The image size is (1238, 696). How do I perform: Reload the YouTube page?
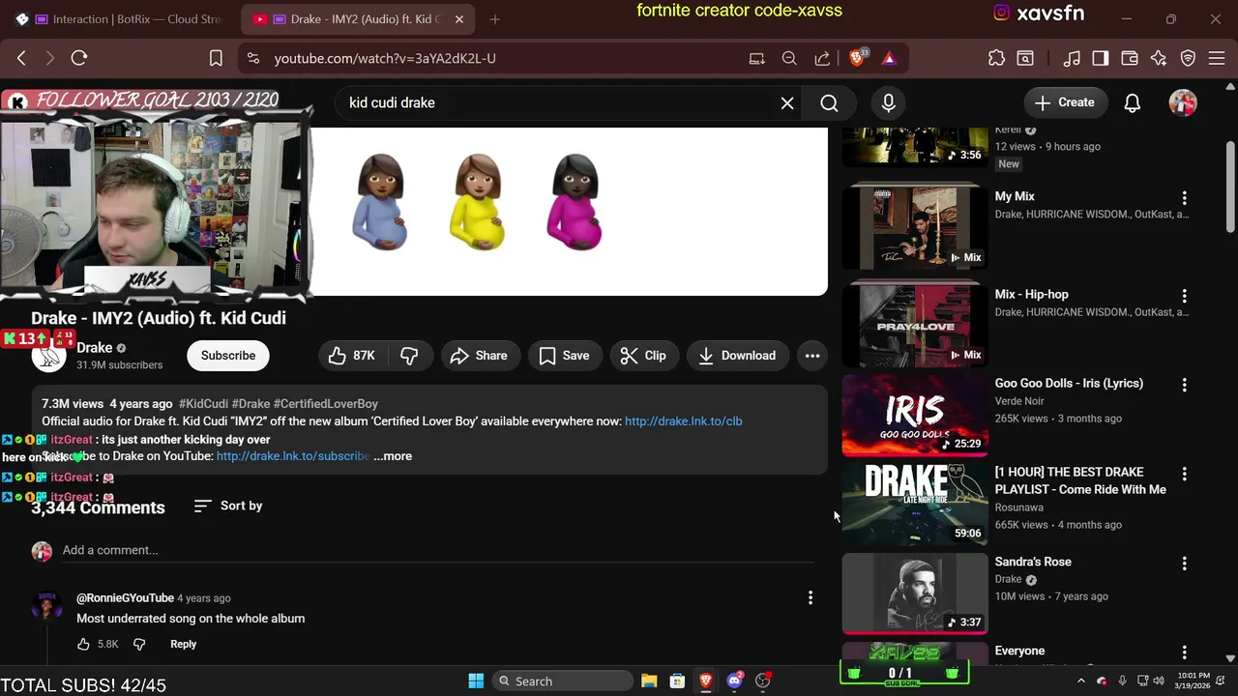point(79,58)
